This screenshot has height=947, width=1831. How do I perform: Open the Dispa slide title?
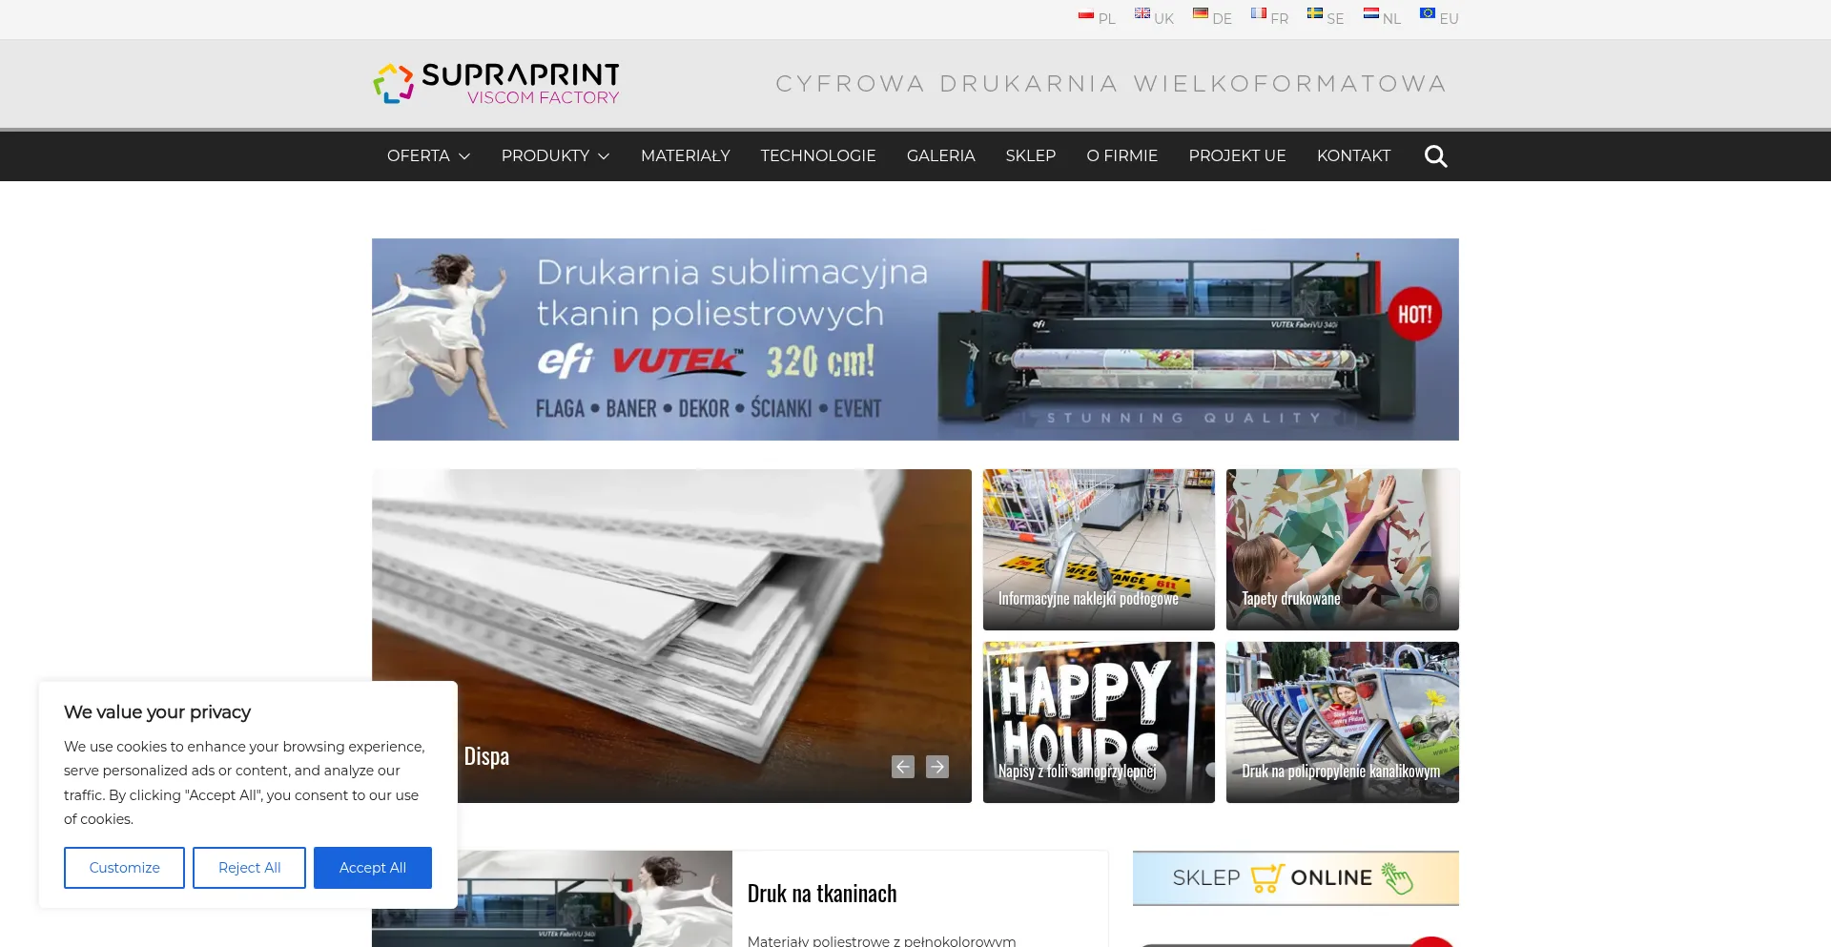pyautogui.click(x=486, y=757)
